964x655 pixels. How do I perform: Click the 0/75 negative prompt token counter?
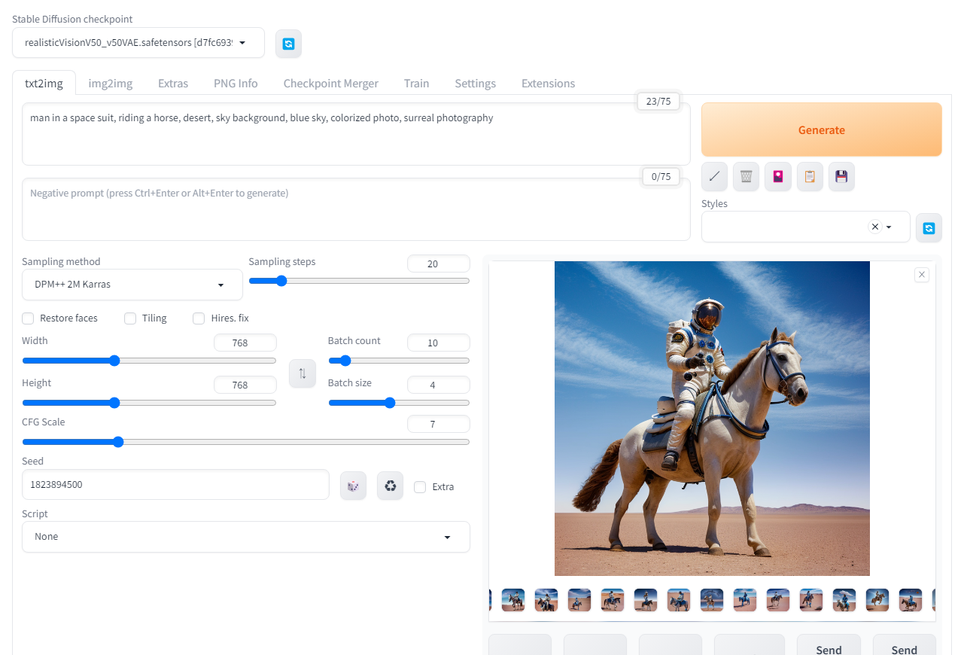tap(661, 176)
